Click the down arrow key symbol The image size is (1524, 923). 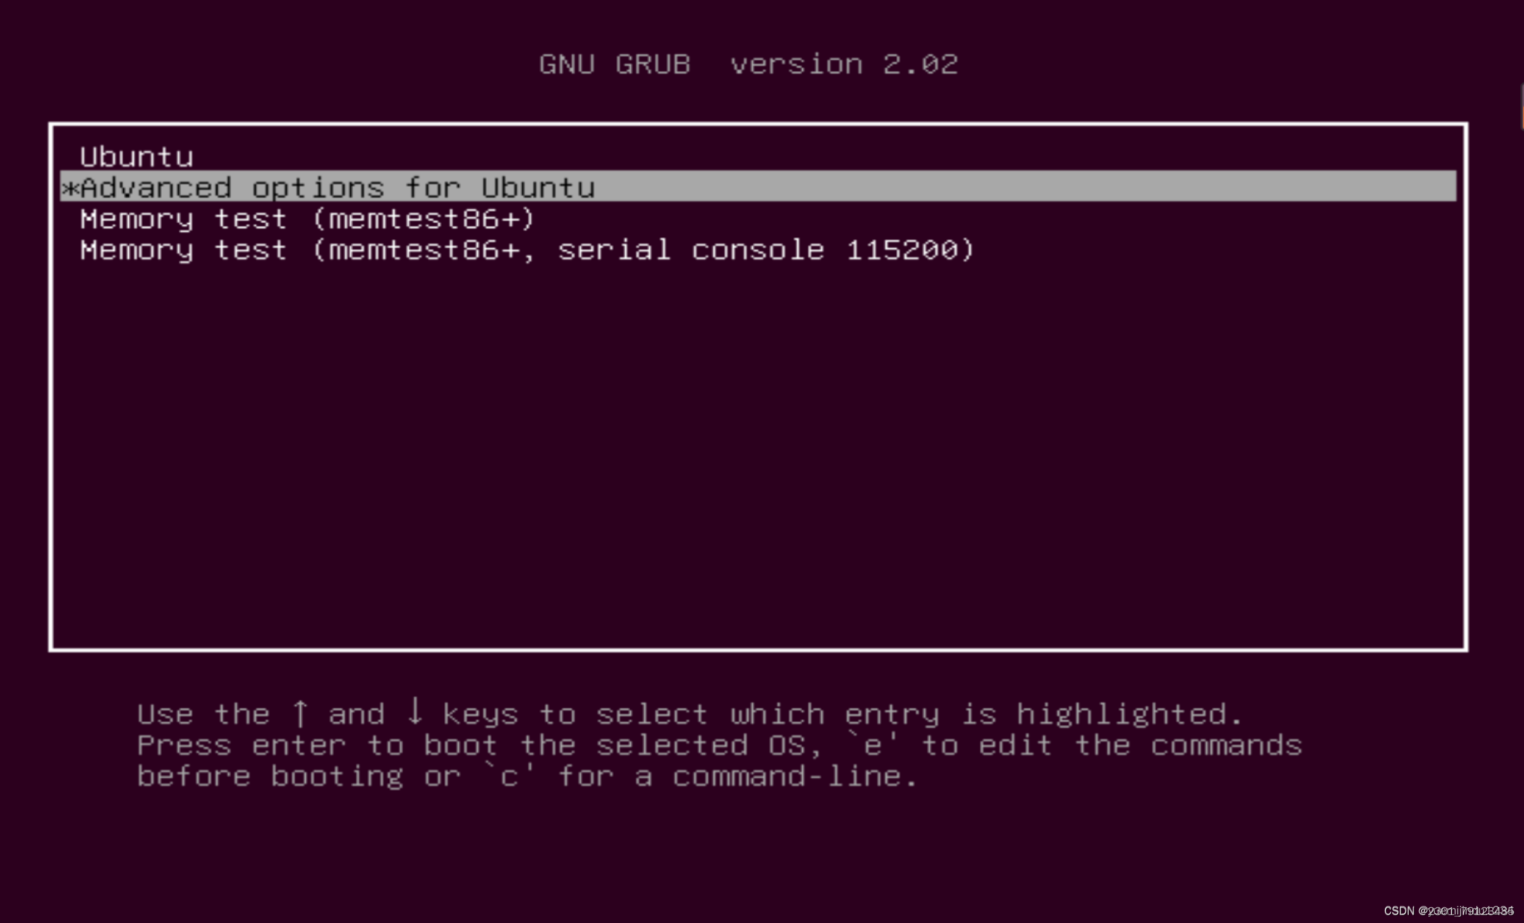[x=415, y=711]
